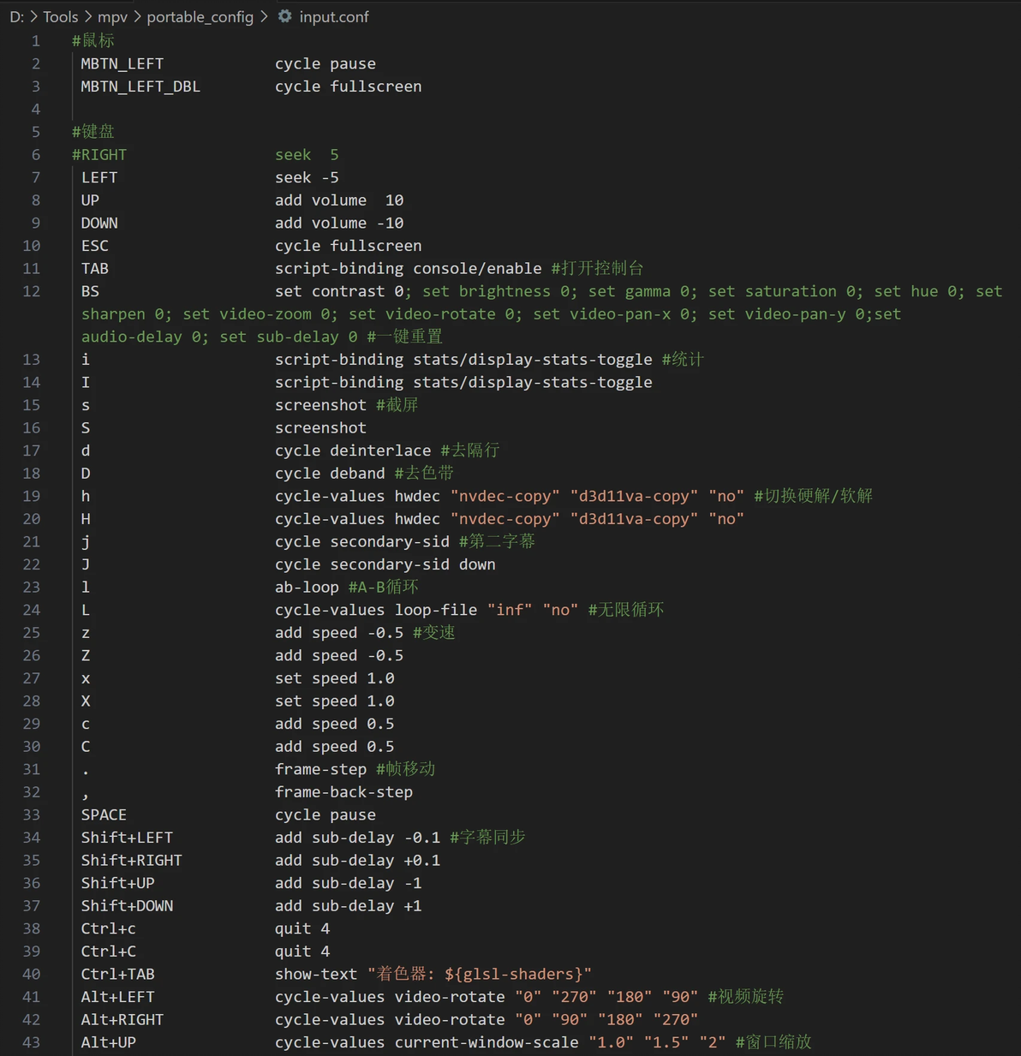Place cursor on "frame-back-step" command
The width and height of the screenshot is (1021, 1056).
tap(343, 792)
